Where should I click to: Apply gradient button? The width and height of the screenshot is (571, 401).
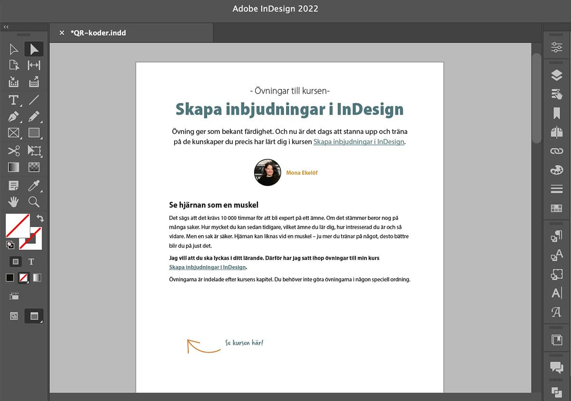click(37, 278)
